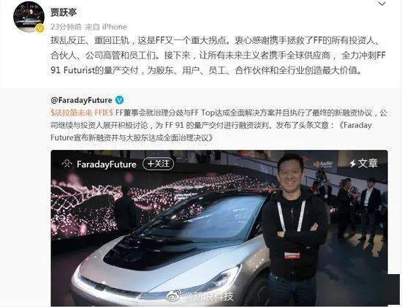Click FaradayFuture blue verified badge
The image size is (402, 307).
119,100
